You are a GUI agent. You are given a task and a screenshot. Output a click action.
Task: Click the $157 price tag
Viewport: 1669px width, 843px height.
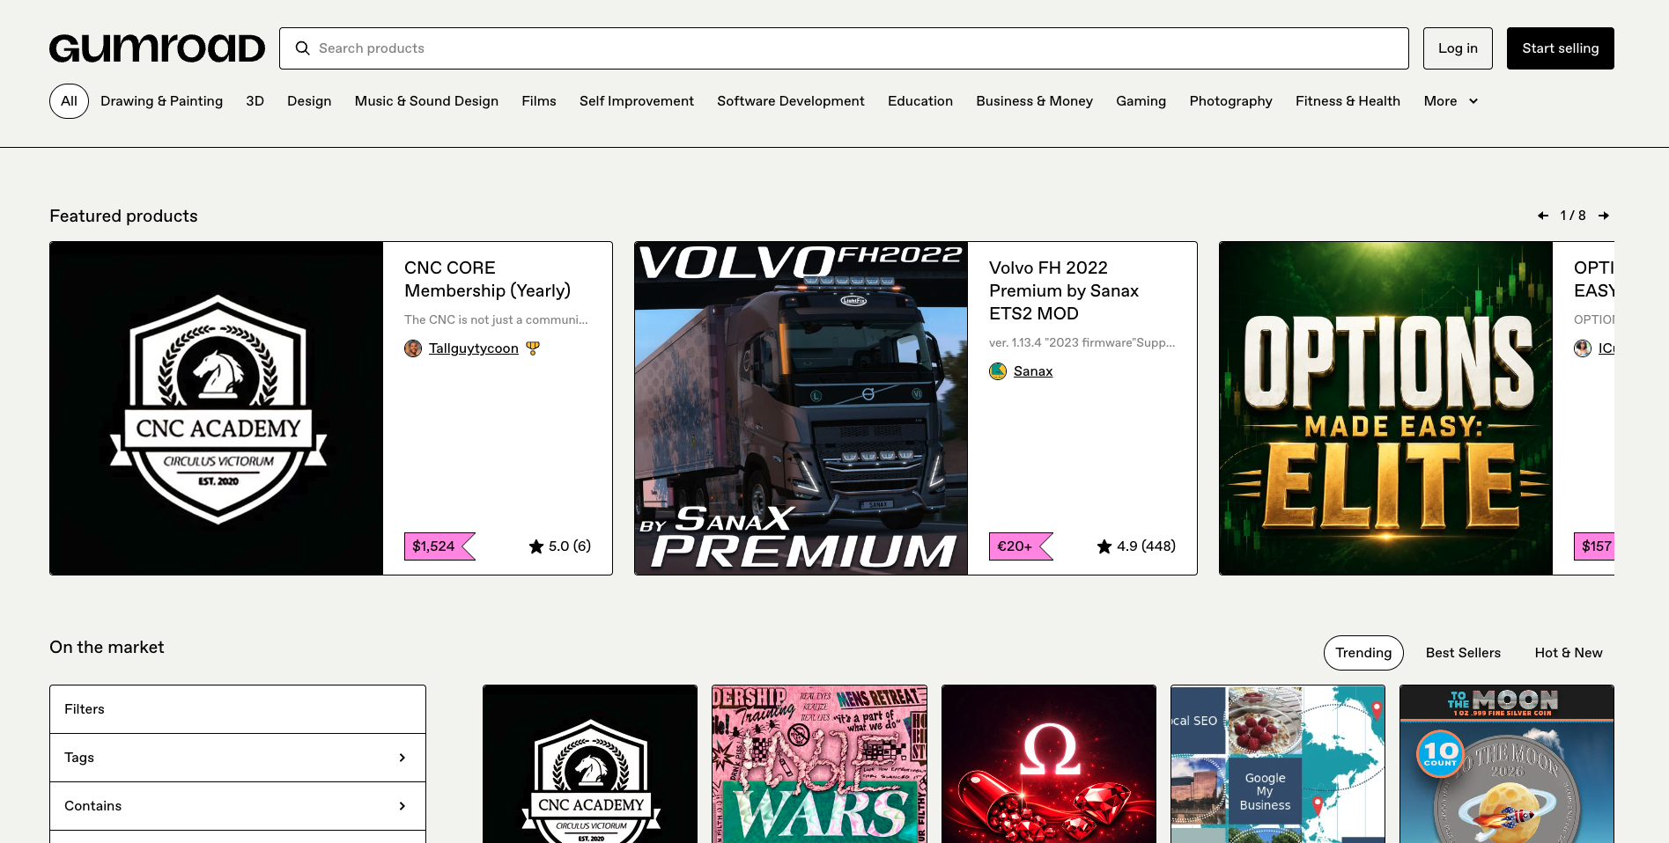[x=1595, y=546]
